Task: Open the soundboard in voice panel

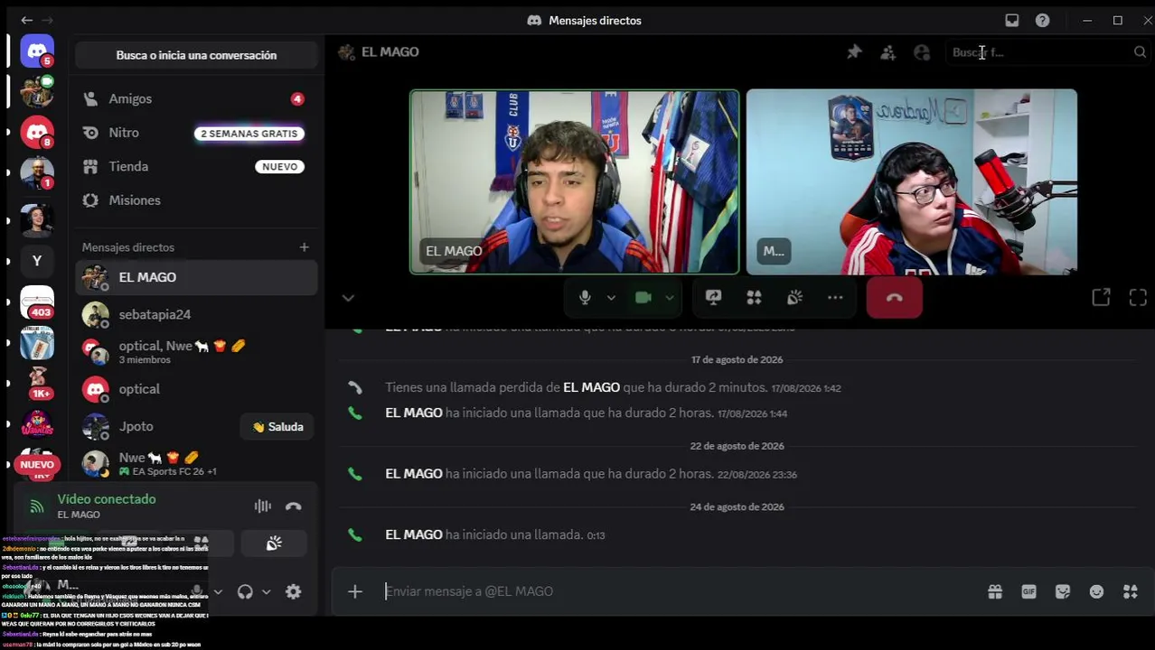Action: tap(274, 543)
